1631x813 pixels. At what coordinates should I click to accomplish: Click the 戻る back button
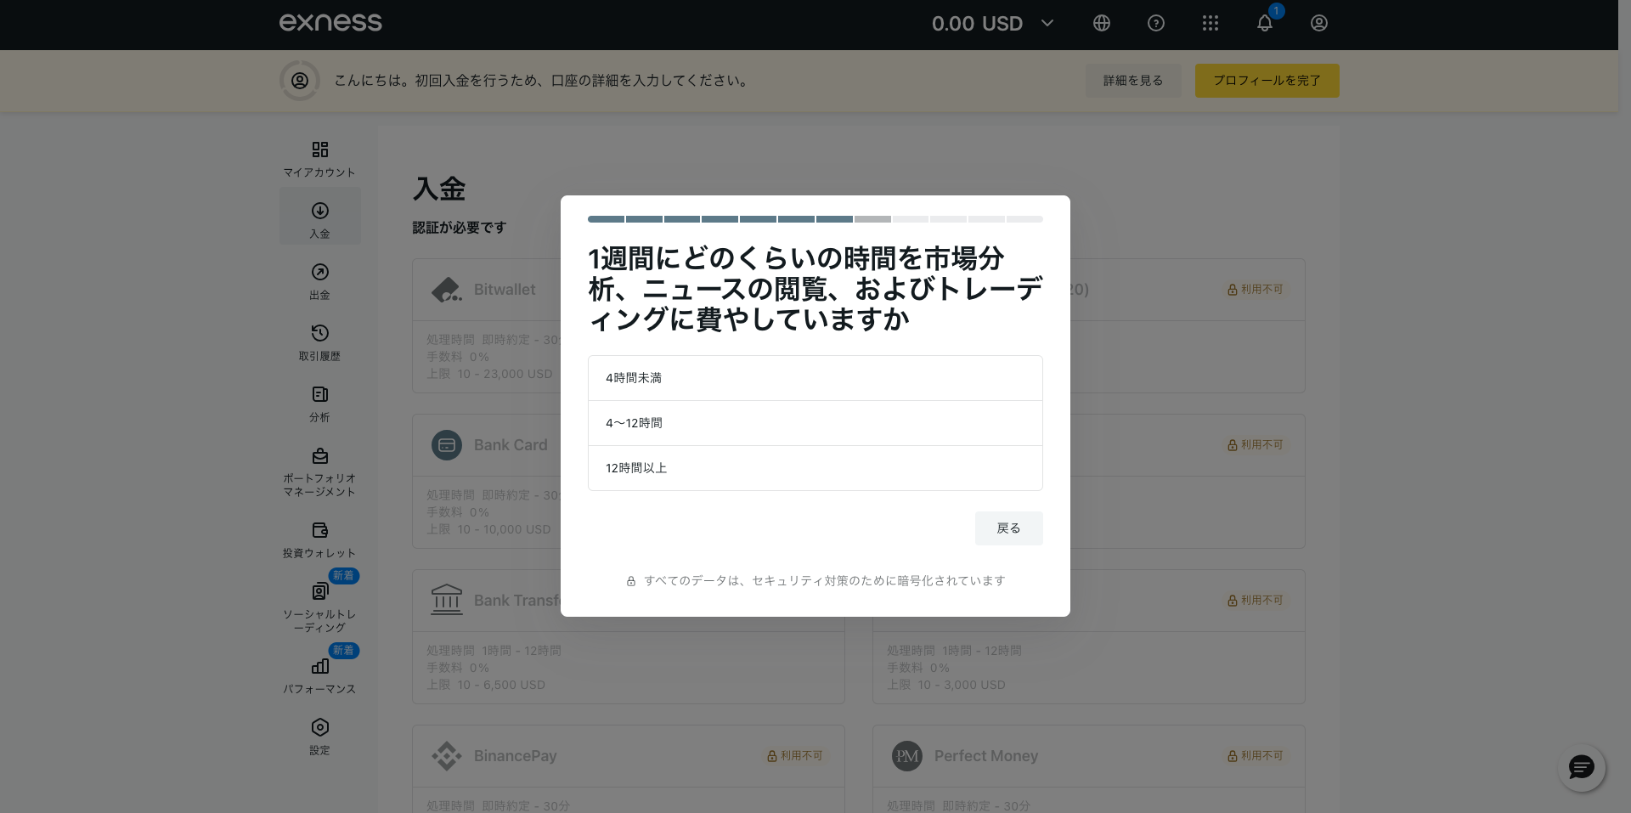(x=1008, y=528)
